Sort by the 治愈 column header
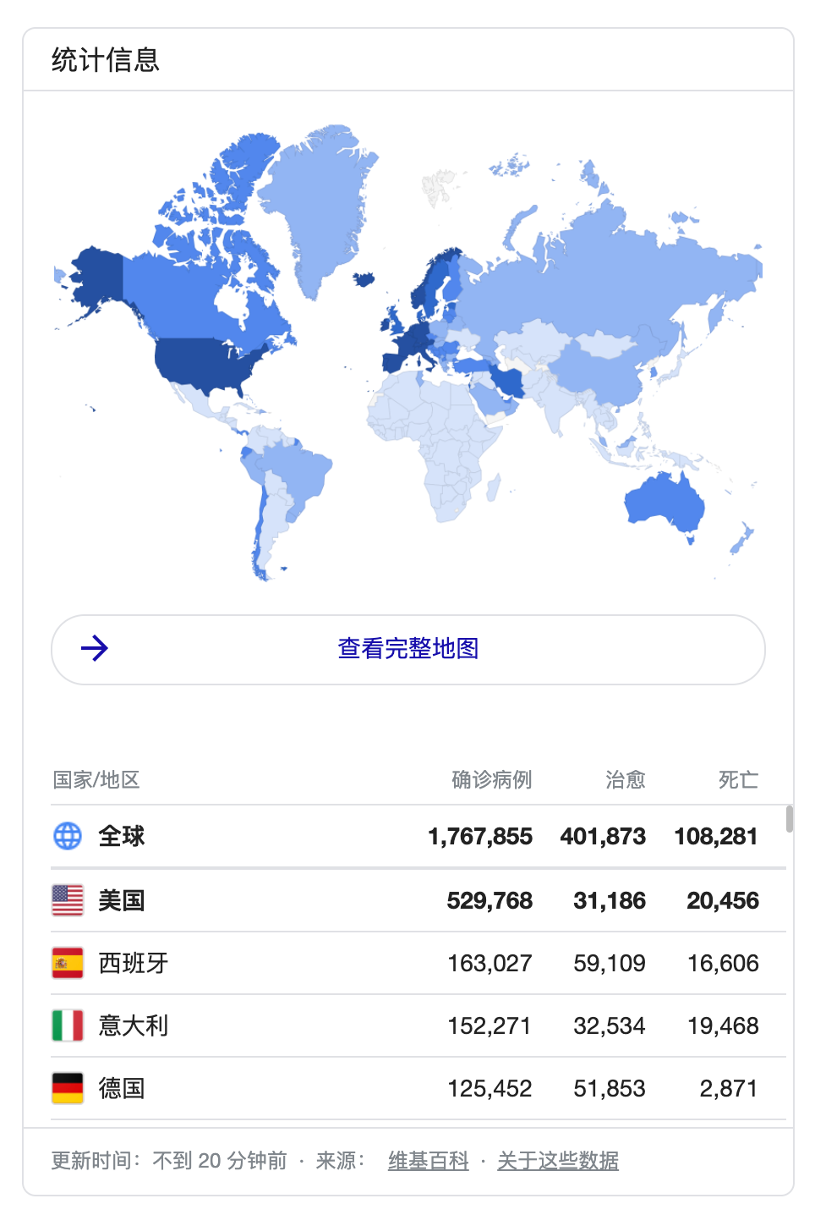The image size is (815, 1215). 626,780
